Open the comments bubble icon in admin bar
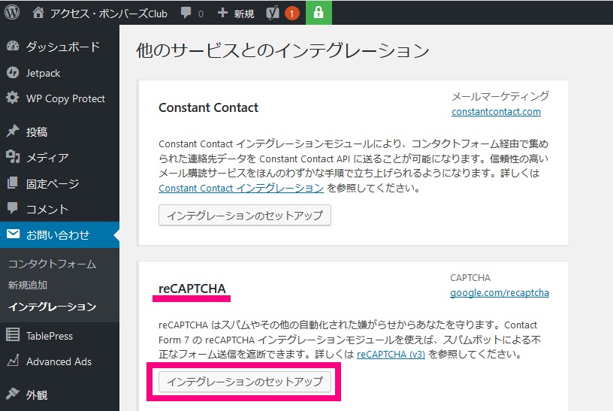The height and width of the screenshot is (411, 613). coord(186,13)
